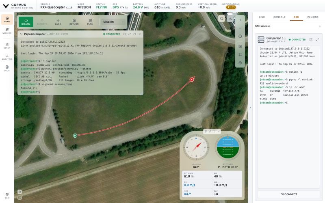The height and width of the screenshot is (203, 325).
Task: Zoom in the map with plus
Action: (240, 20)
